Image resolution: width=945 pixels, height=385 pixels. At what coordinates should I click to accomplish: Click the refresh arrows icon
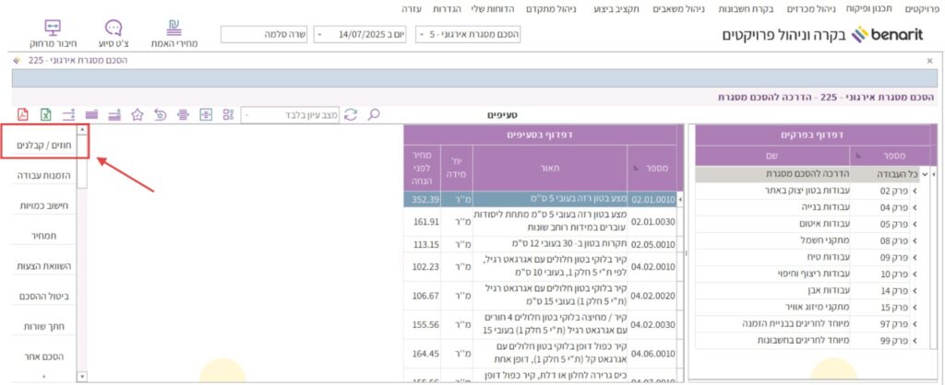351,114
